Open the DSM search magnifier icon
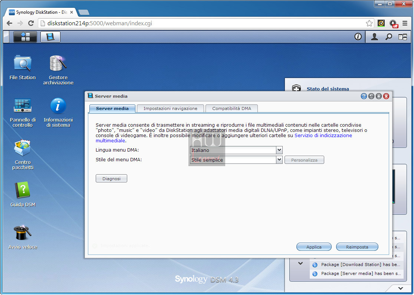 click(388, 37)
